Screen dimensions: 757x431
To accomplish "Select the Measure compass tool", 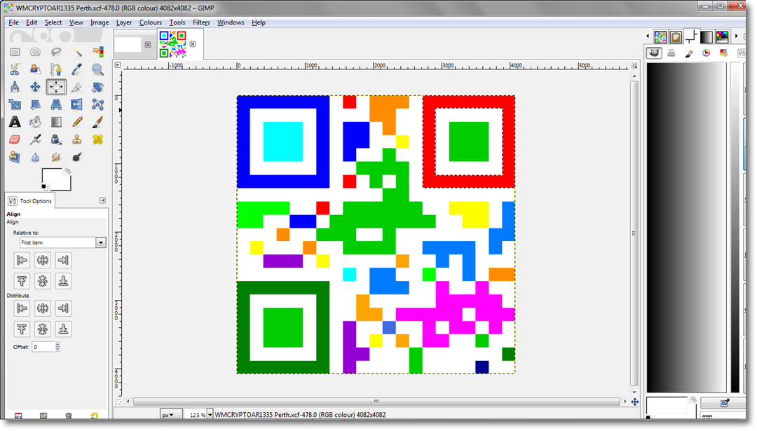I will tap(15, 87).
